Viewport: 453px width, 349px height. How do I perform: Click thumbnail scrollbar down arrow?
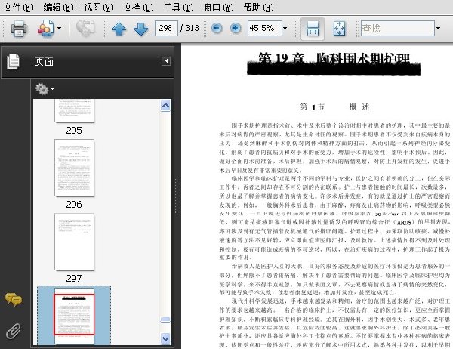pyautogui.click(x=165, y=338)
